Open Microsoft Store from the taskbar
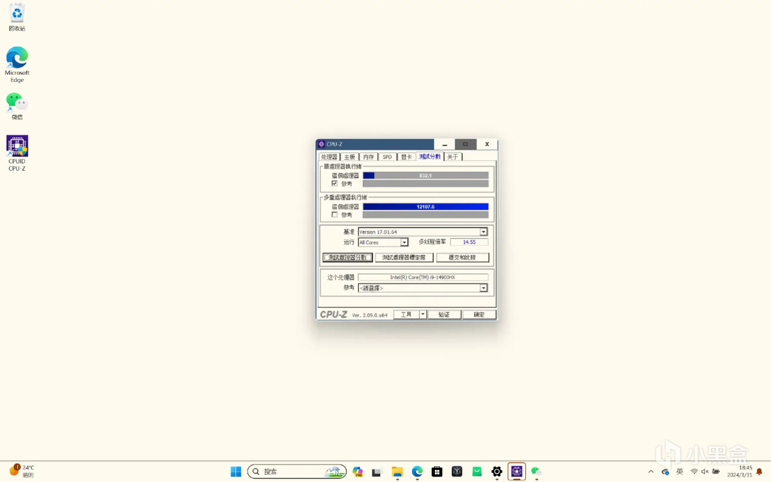The width and height of the screenshot is (771, 482). point(437,472)
